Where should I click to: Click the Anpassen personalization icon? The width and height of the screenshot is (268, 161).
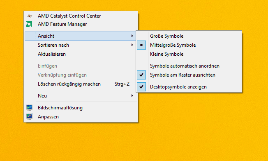coord(29,117)
